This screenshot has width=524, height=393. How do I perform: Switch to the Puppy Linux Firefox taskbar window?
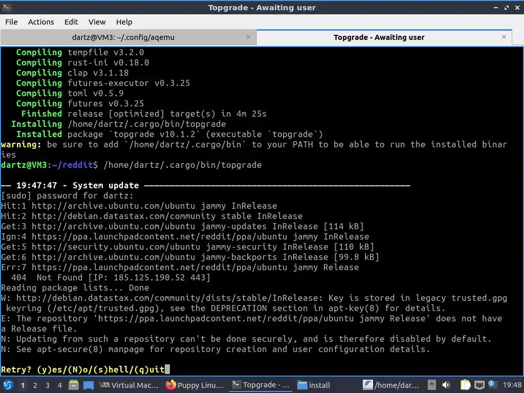pyautogui.click(x=195, y=385)
